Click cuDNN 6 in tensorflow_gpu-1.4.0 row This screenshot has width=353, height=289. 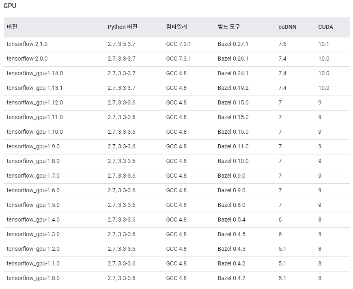pyautogui.click(x=280, y=220)
